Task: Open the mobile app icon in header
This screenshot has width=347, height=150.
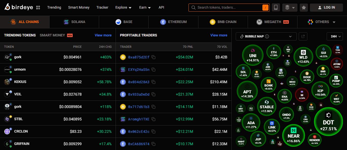Action: click(276, 8)
